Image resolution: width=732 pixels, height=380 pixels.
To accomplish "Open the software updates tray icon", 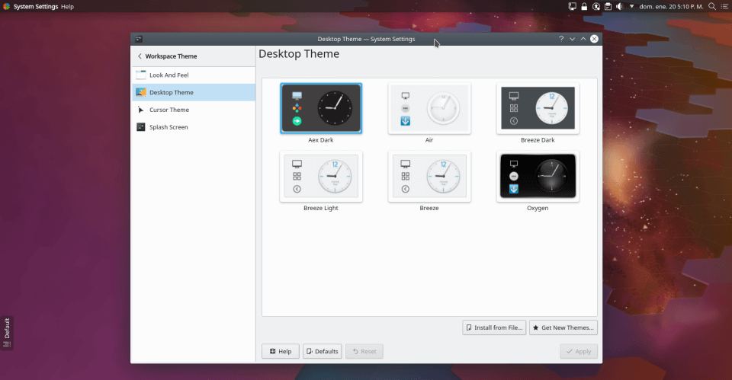I will (596, 7).
